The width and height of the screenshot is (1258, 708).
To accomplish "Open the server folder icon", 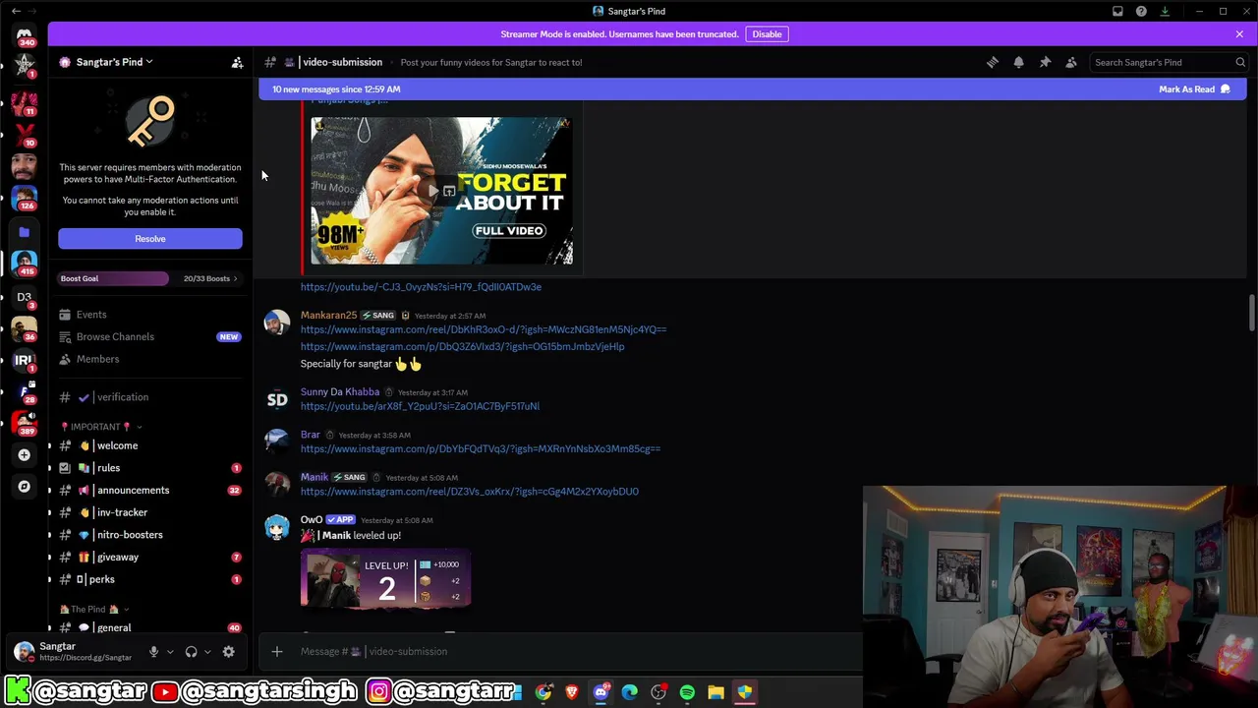I will pyautogui.click(x=24, y=232).
